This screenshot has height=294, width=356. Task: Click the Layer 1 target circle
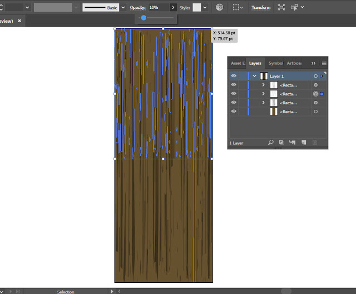[315, 76]
